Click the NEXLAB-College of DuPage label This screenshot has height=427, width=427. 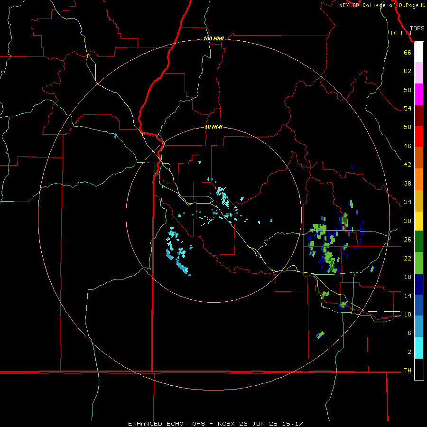(x=379, y=5)
